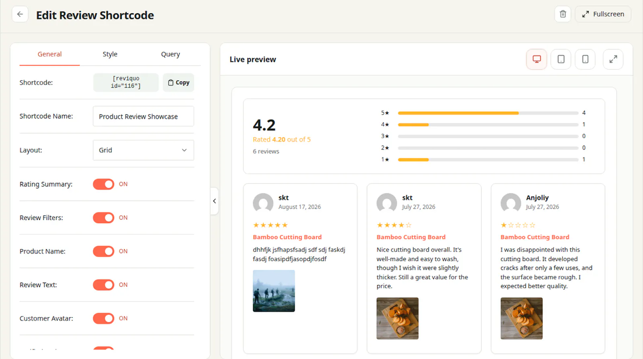Click five-star rating on skt August review
The width and height of the screenshot is (643, 359).
(270, 225)
